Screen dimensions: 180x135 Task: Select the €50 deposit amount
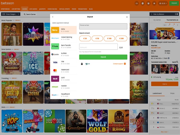tap(97, 39)
